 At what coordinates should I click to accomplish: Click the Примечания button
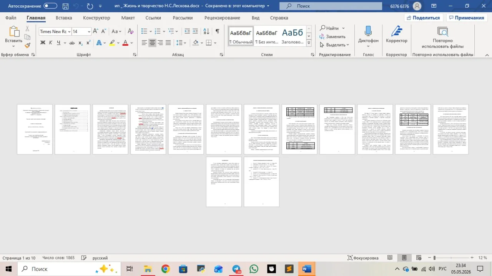tap(467, 18)
